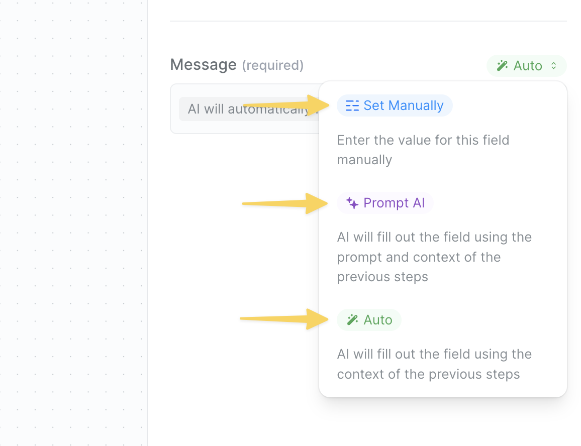581x446 pixels.
Task: Click the "Enter the value for this field manually" description
Action: (x=423, y=150)
